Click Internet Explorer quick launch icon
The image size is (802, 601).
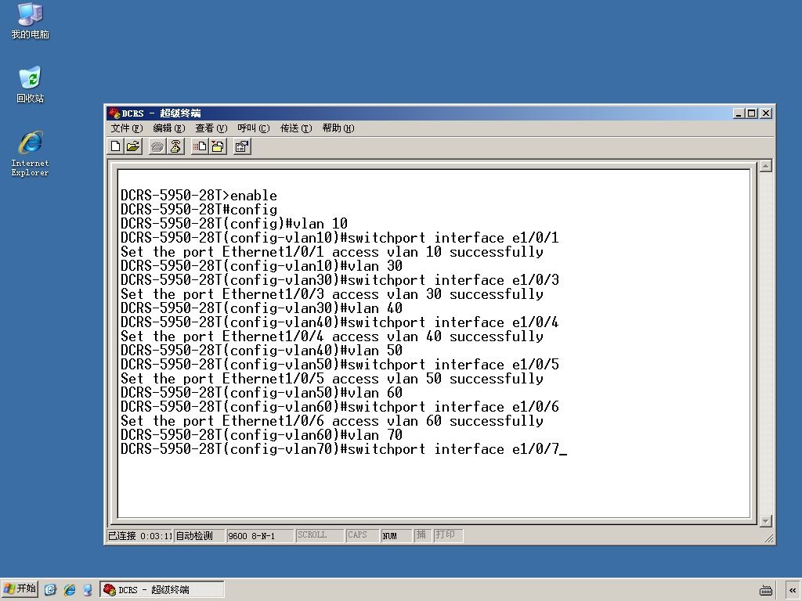click(69, 590)
